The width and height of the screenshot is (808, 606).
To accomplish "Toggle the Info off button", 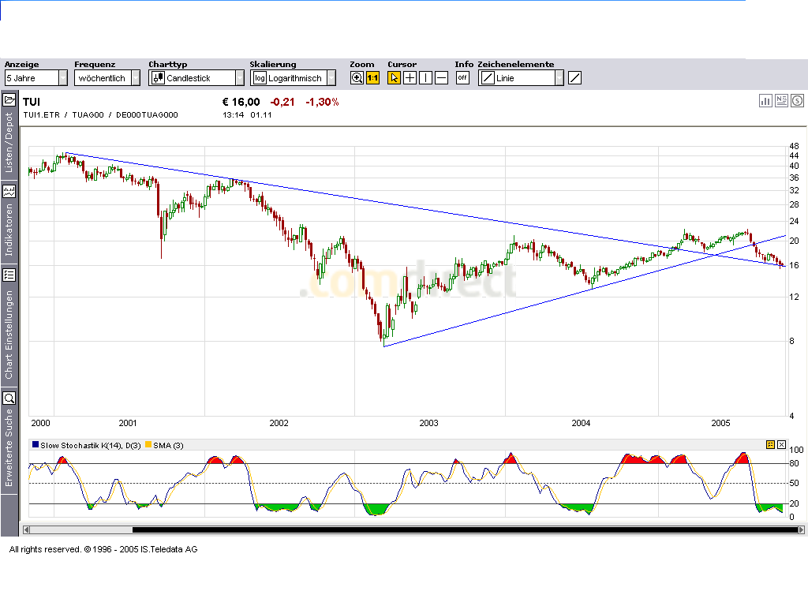I will click(462, 77).
